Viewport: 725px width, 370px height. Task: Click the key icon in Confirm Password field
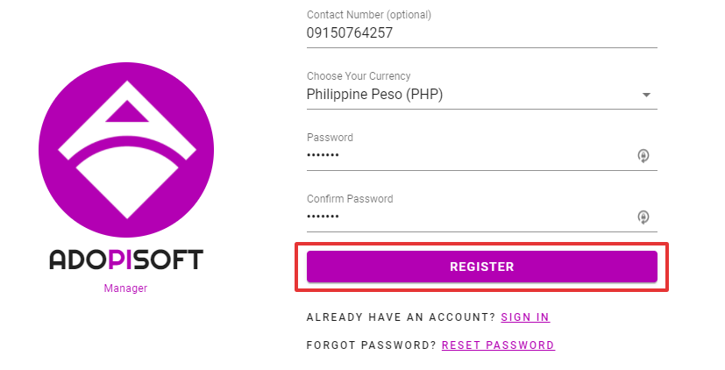[643, 217]
